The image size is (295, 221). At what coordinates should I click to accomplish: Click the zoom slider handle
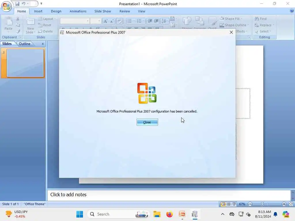click(262, 204)
